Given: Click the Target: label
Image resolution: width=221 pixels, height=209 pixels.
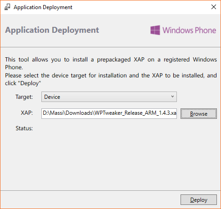Looking at the screenshot, I should coord(24,97).
